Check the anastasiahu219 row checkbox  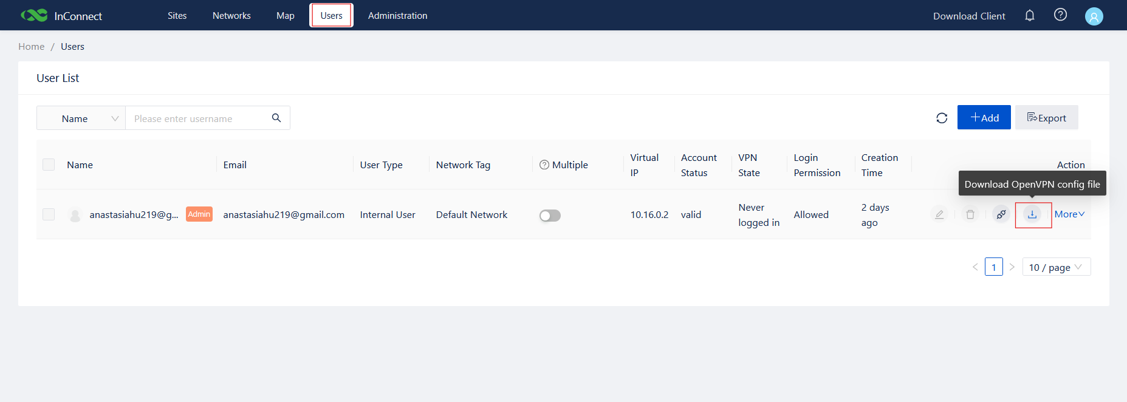click(49, 214)
